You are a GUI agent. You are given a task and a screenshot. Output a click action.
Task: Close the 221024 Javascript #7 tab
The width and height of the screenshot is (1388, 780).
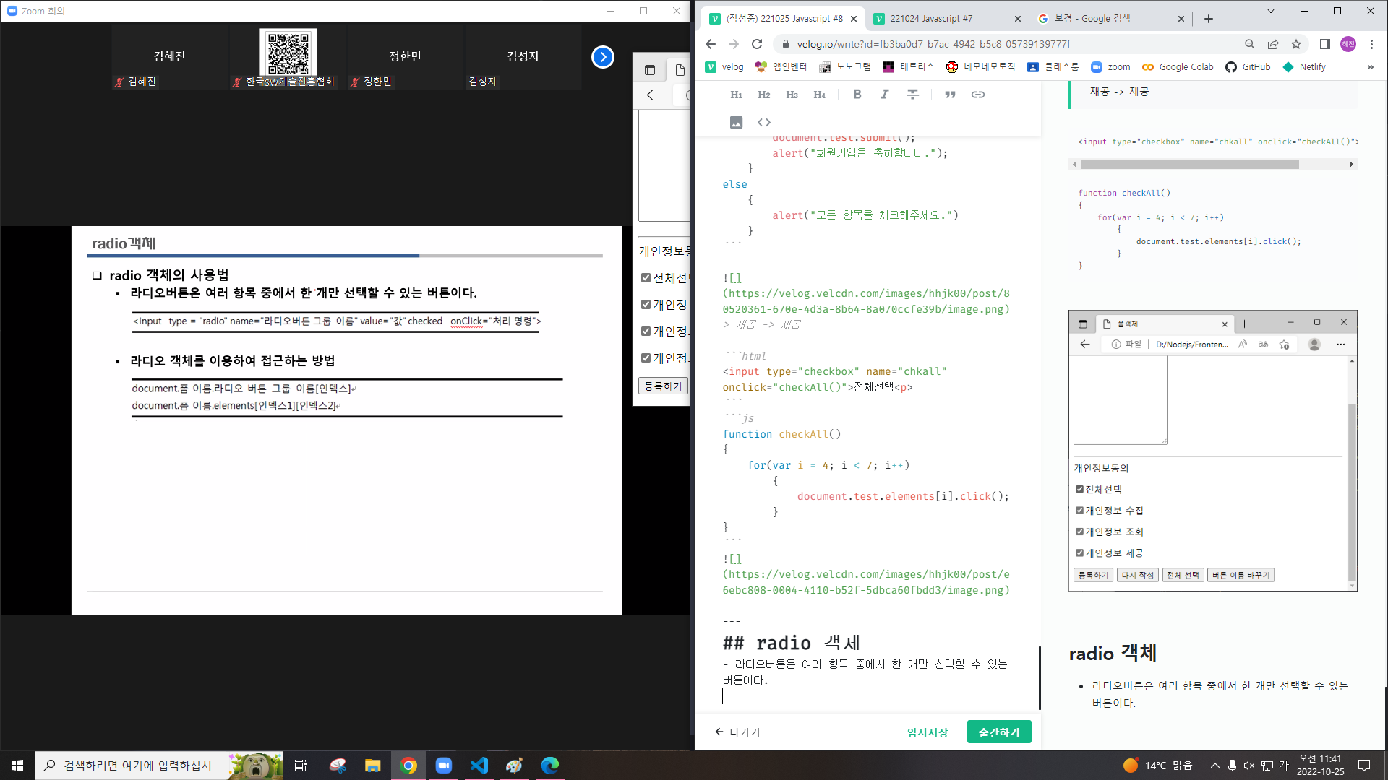1017,19
